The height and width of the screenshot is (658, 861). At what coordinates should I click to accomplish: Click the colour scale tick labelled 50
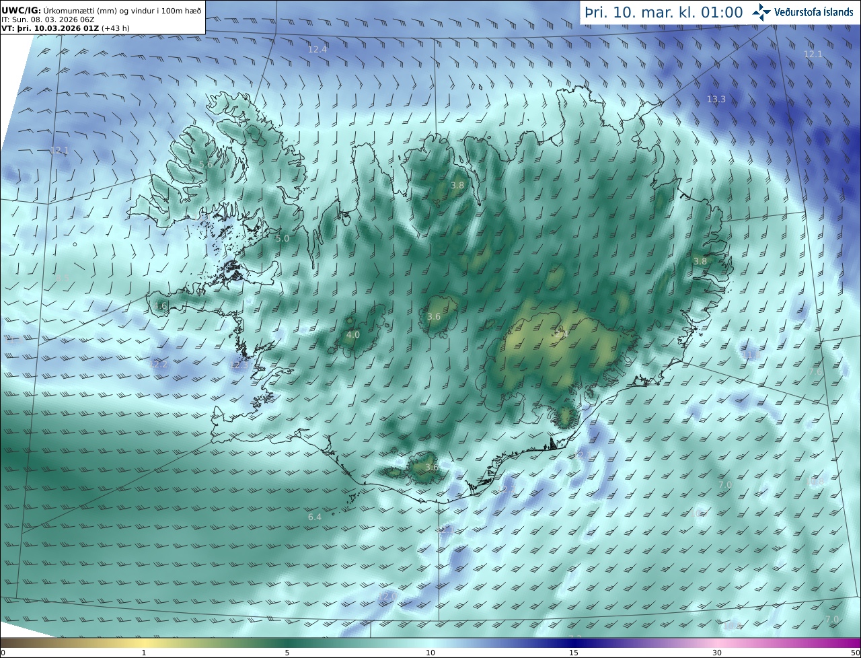click(x=855, y=653)
